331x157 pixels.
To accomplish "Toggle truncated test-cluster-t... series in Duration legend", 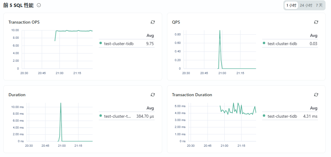I will point(117,116).
